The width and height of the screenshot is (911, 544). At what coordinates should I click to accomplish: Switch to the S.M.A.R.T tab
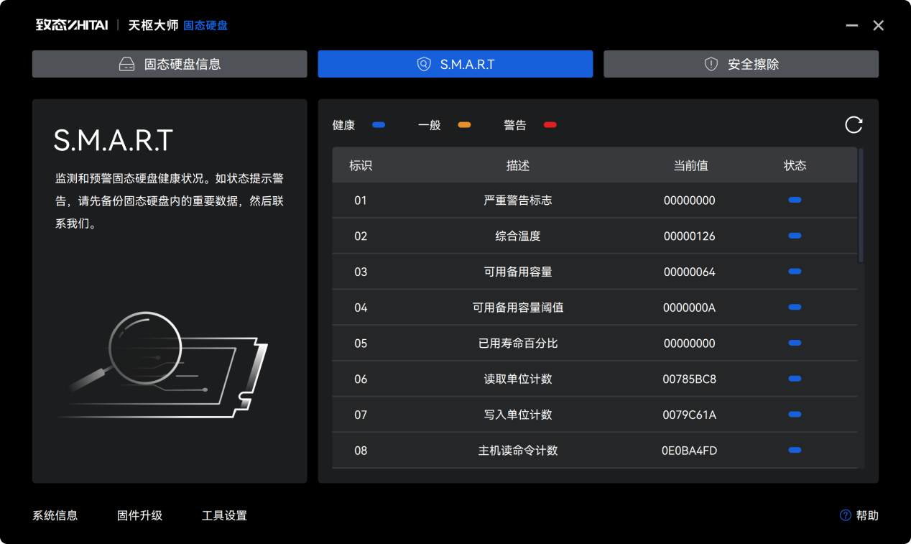click(455, 64)
